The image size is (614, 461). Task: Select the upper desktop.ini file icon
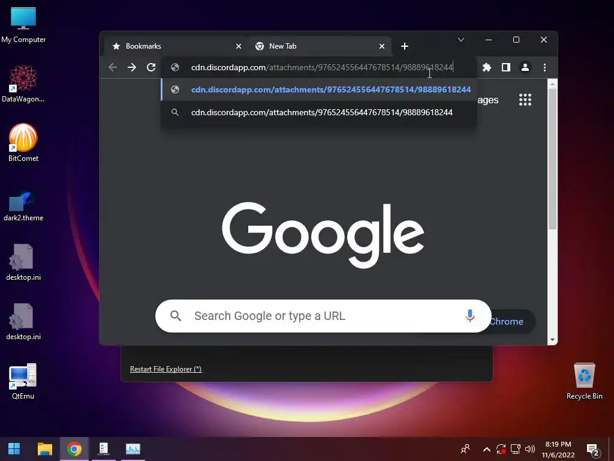click(x=23, y=262)
